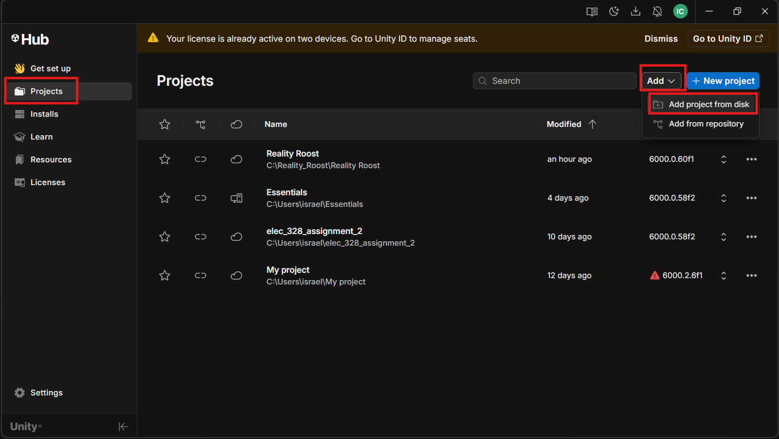Favorite the elec_328_assignment_2 project
779x439 pixels.
point(165,237)
